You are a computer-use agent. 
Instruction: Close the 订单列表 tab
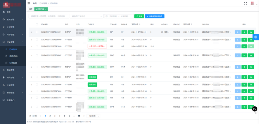coord(45,9)
